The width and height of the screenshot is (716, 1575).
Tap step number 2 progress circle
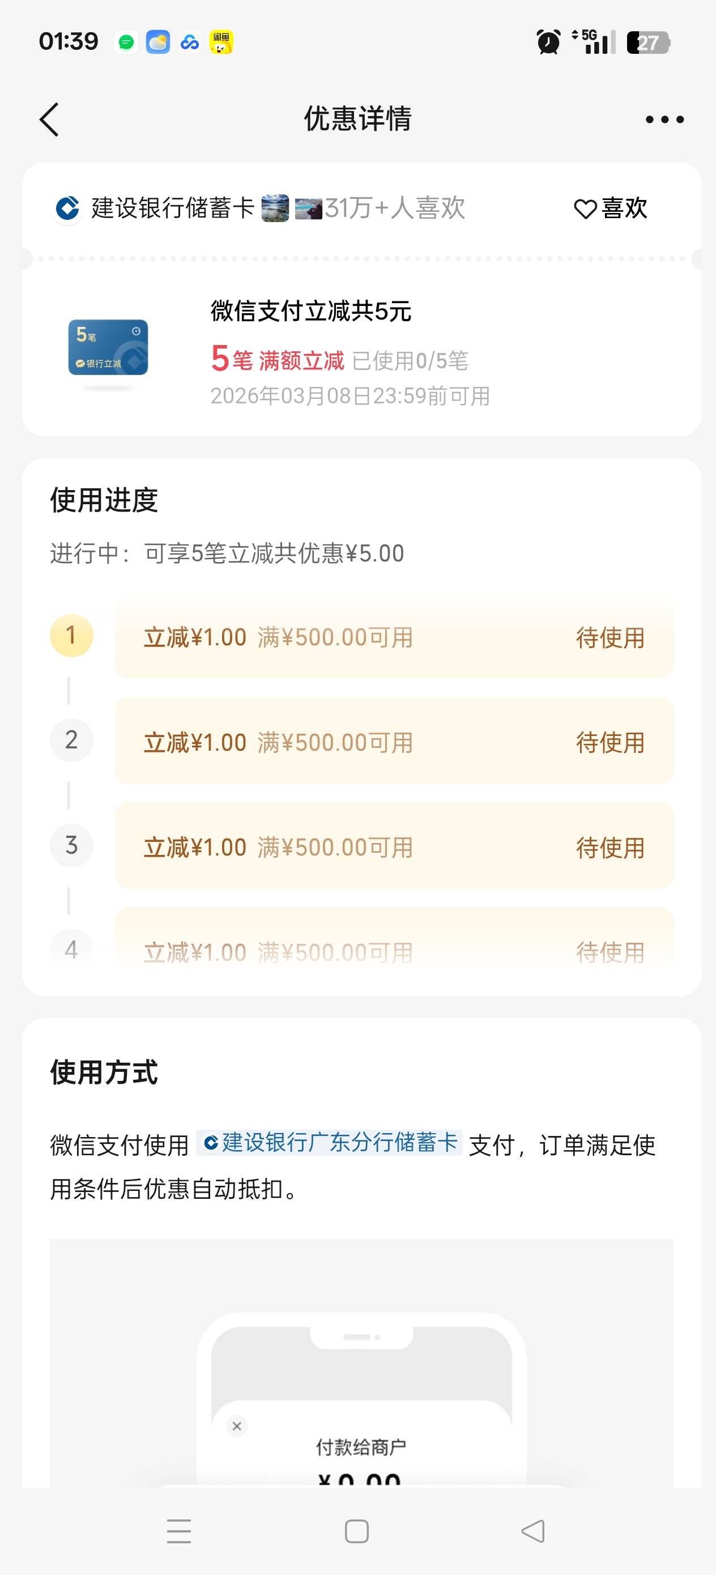click(x=71, y=740)
